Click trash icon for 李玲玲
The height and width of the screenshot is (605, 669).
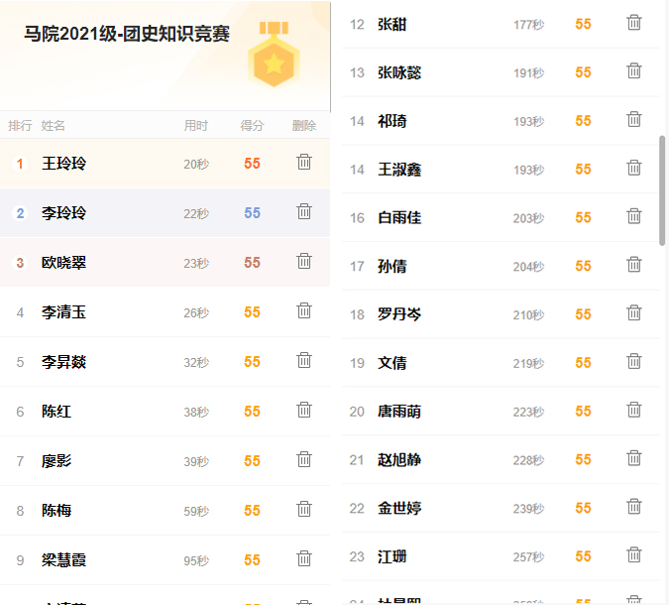[304, 211]
